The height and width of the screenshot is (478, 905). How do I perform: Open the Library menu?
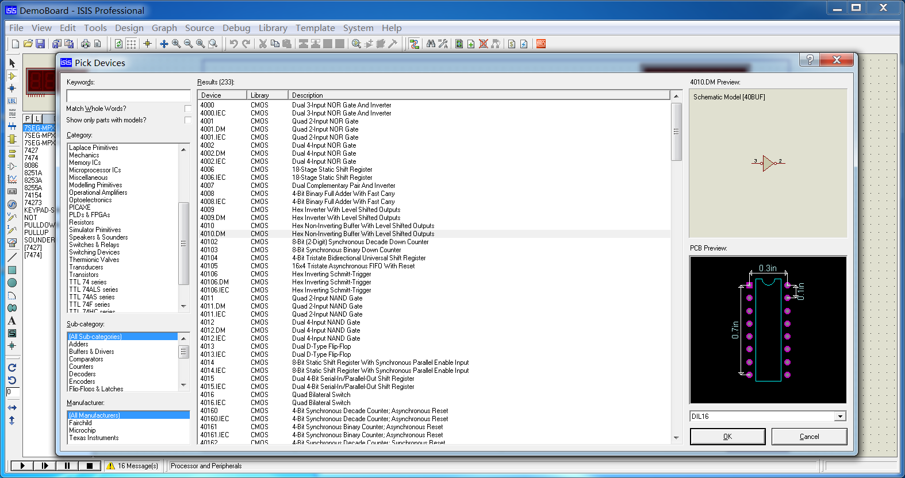tap(273, 28)
